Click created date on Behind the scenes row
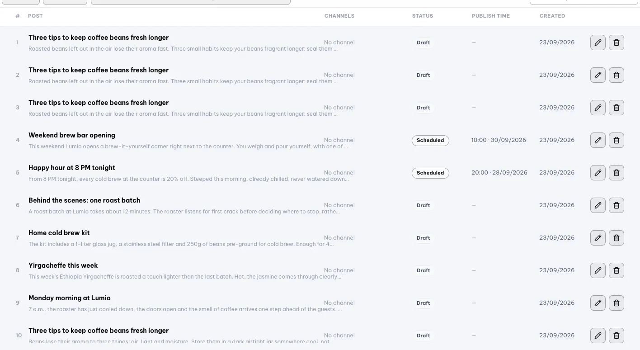The height and width of the screenshot is (350, 640). click(x=557, y=205)
